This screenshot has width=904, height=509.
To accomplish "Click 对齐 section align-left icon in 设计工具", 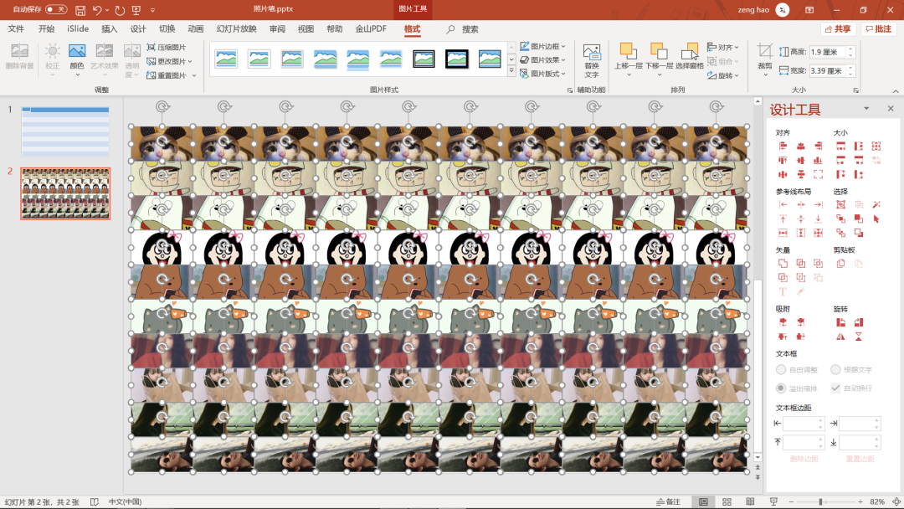I will coord(783,147).
